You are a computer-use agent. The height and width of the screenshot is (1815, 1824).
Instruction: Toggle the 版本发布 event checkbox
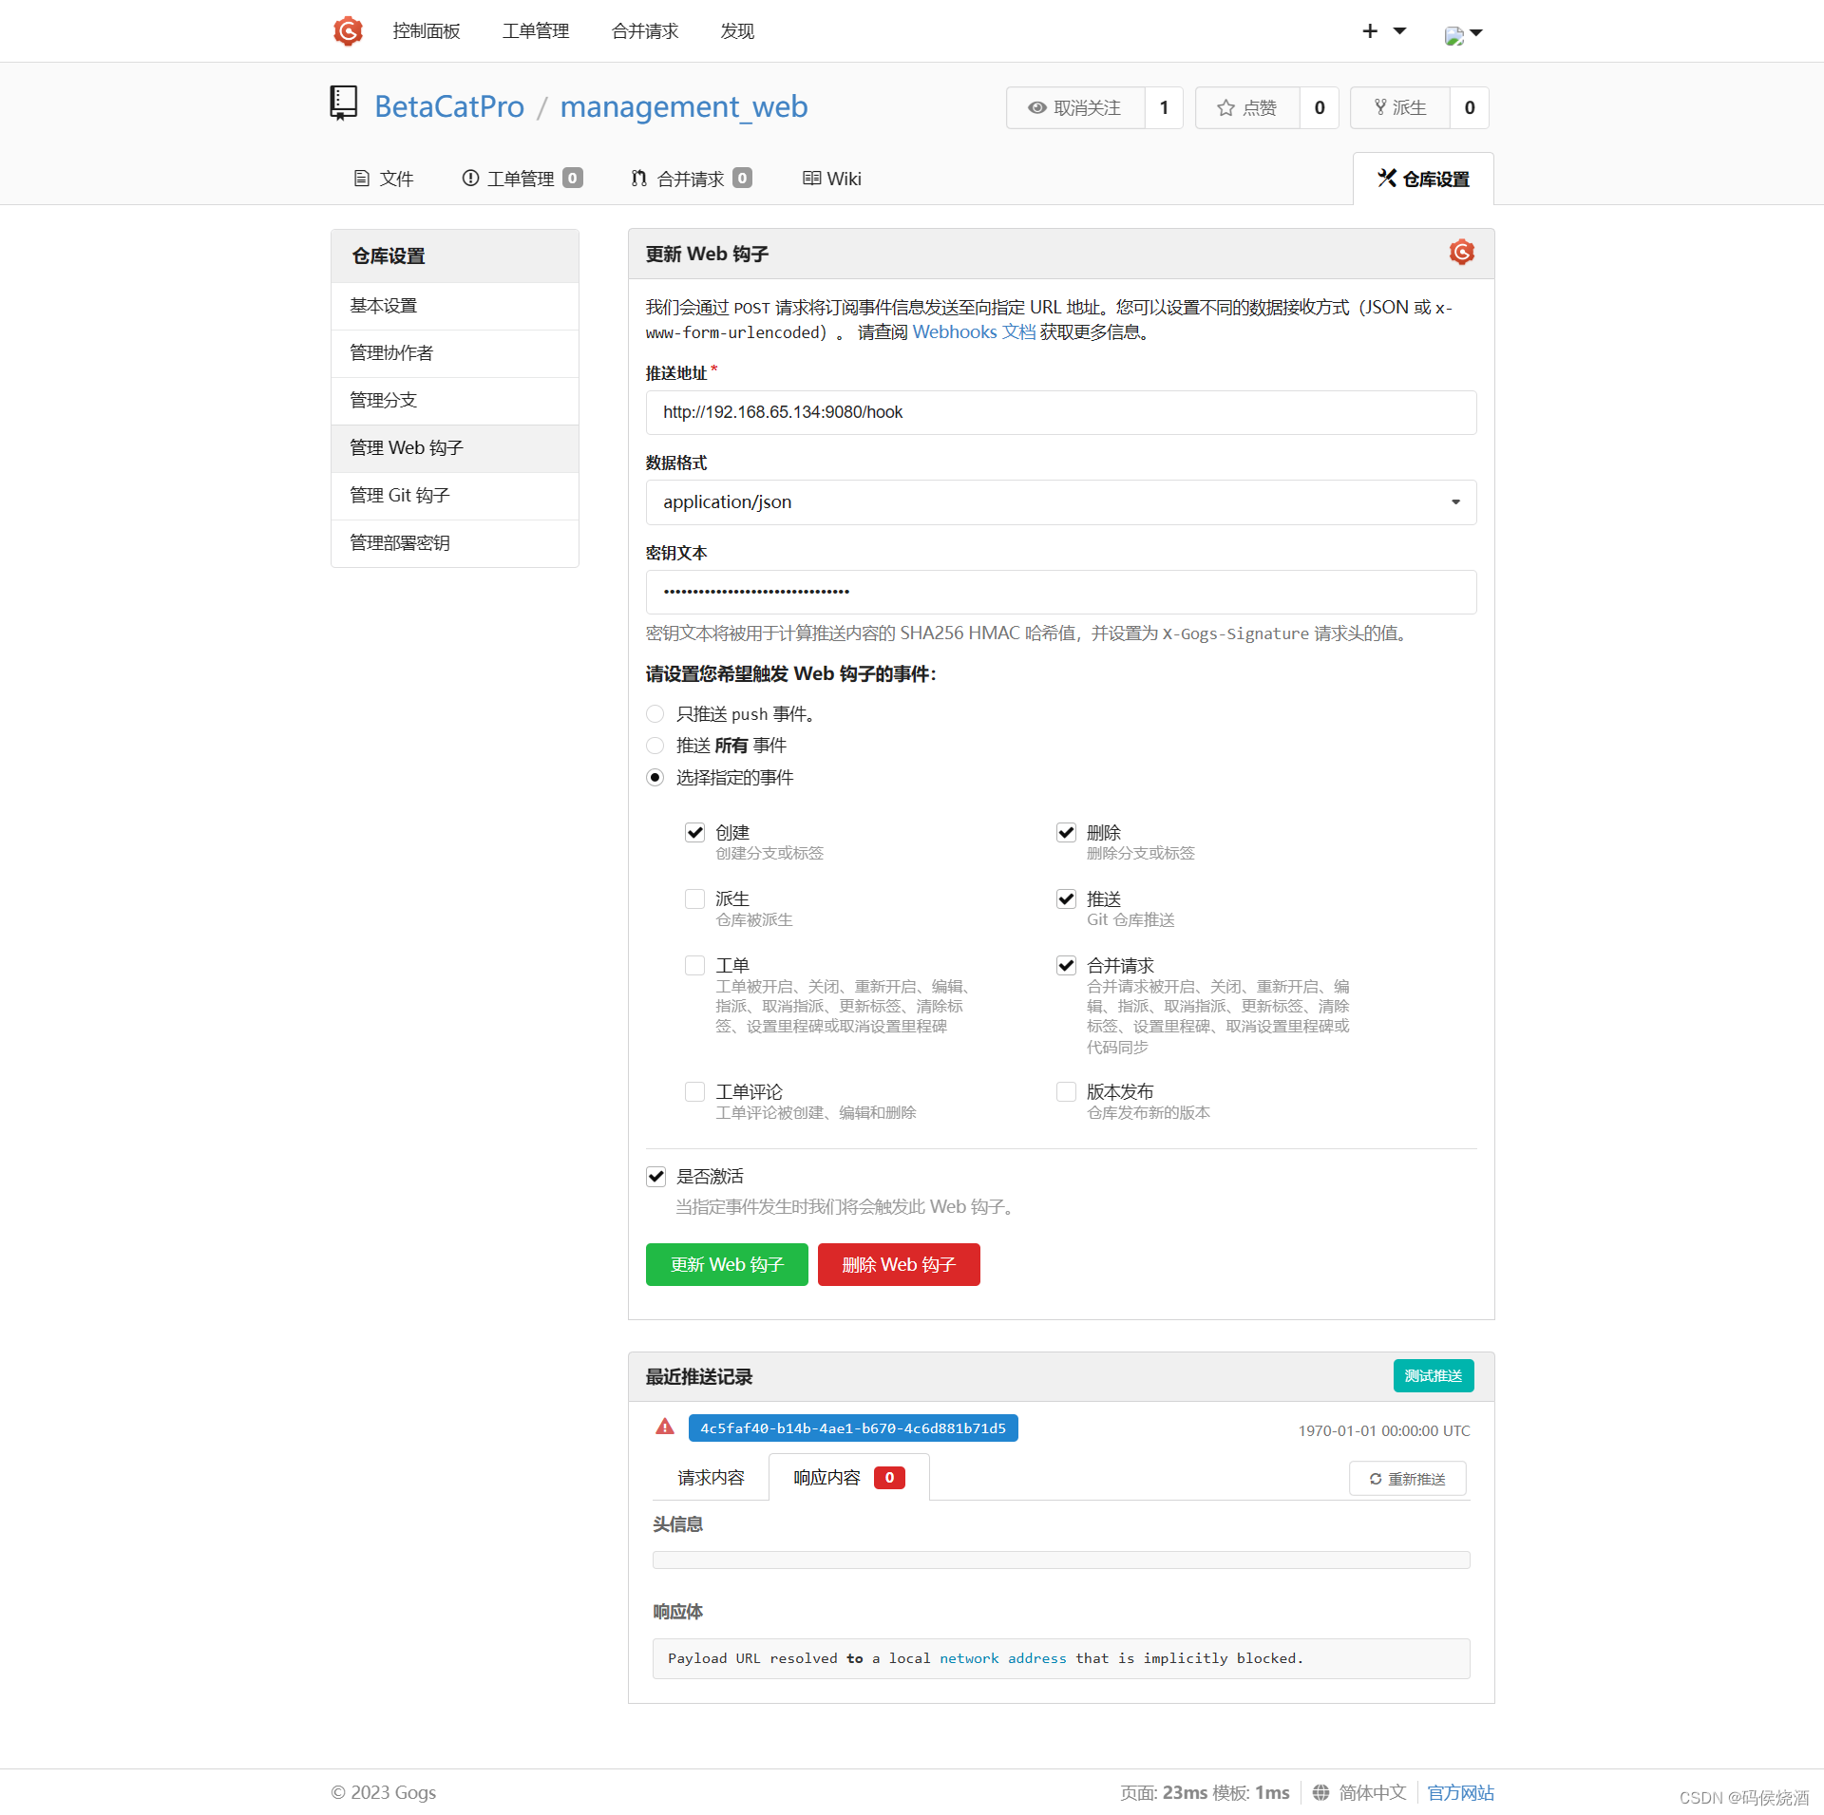pos(1067,1092)
